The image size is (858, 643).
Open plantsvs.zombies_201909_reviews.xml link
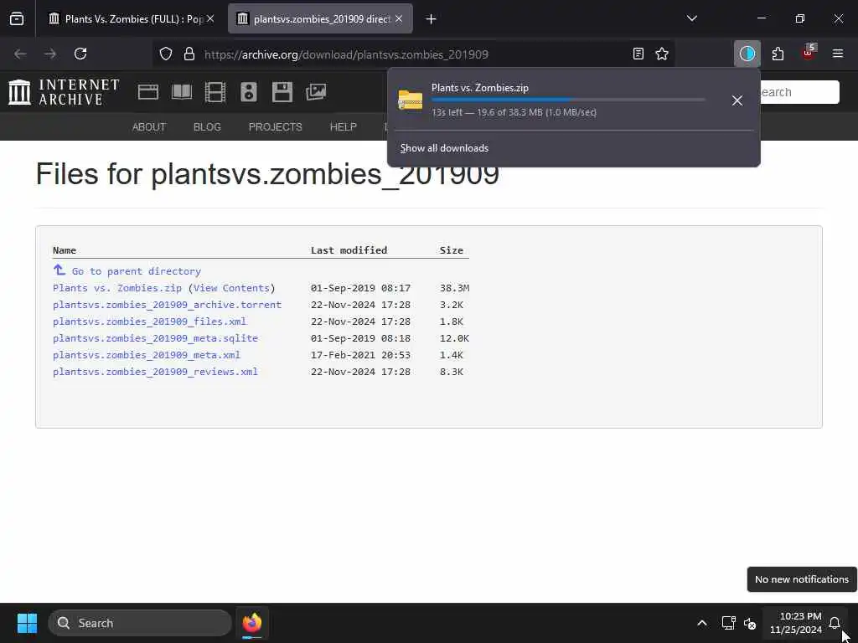(155, 372)
